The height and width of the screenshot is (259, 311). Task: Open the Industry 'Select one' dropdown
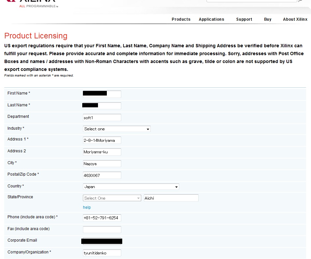[x=117, y=129]
